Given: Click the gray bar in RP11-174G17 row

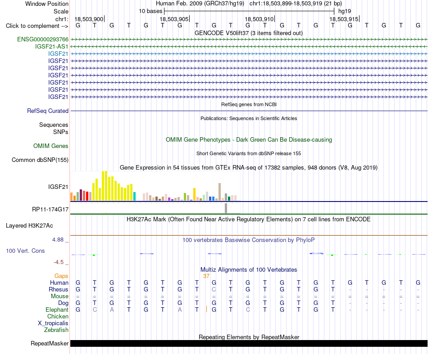Looking at the screenshot, I should (x=226, y=208).
